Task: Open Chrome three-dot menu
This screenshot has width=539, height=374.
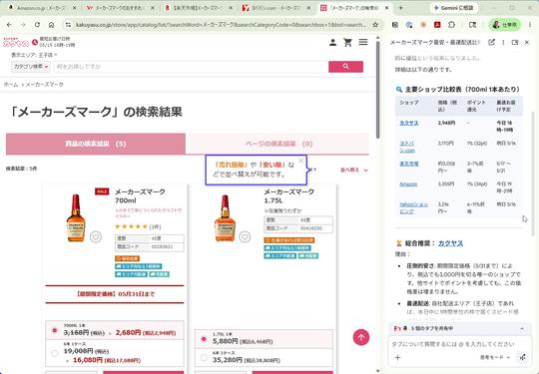Action: [x=530, y=25]
